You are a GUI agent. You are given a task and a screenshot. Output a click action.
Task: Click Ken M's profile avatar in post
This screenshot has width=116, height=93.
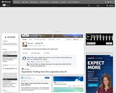[25, 44]
